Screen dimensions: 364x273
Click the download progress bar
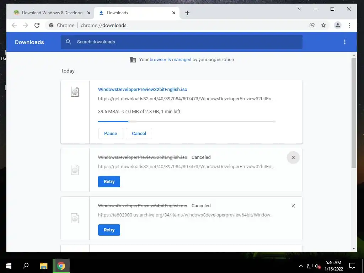click(x=187, y=122)
